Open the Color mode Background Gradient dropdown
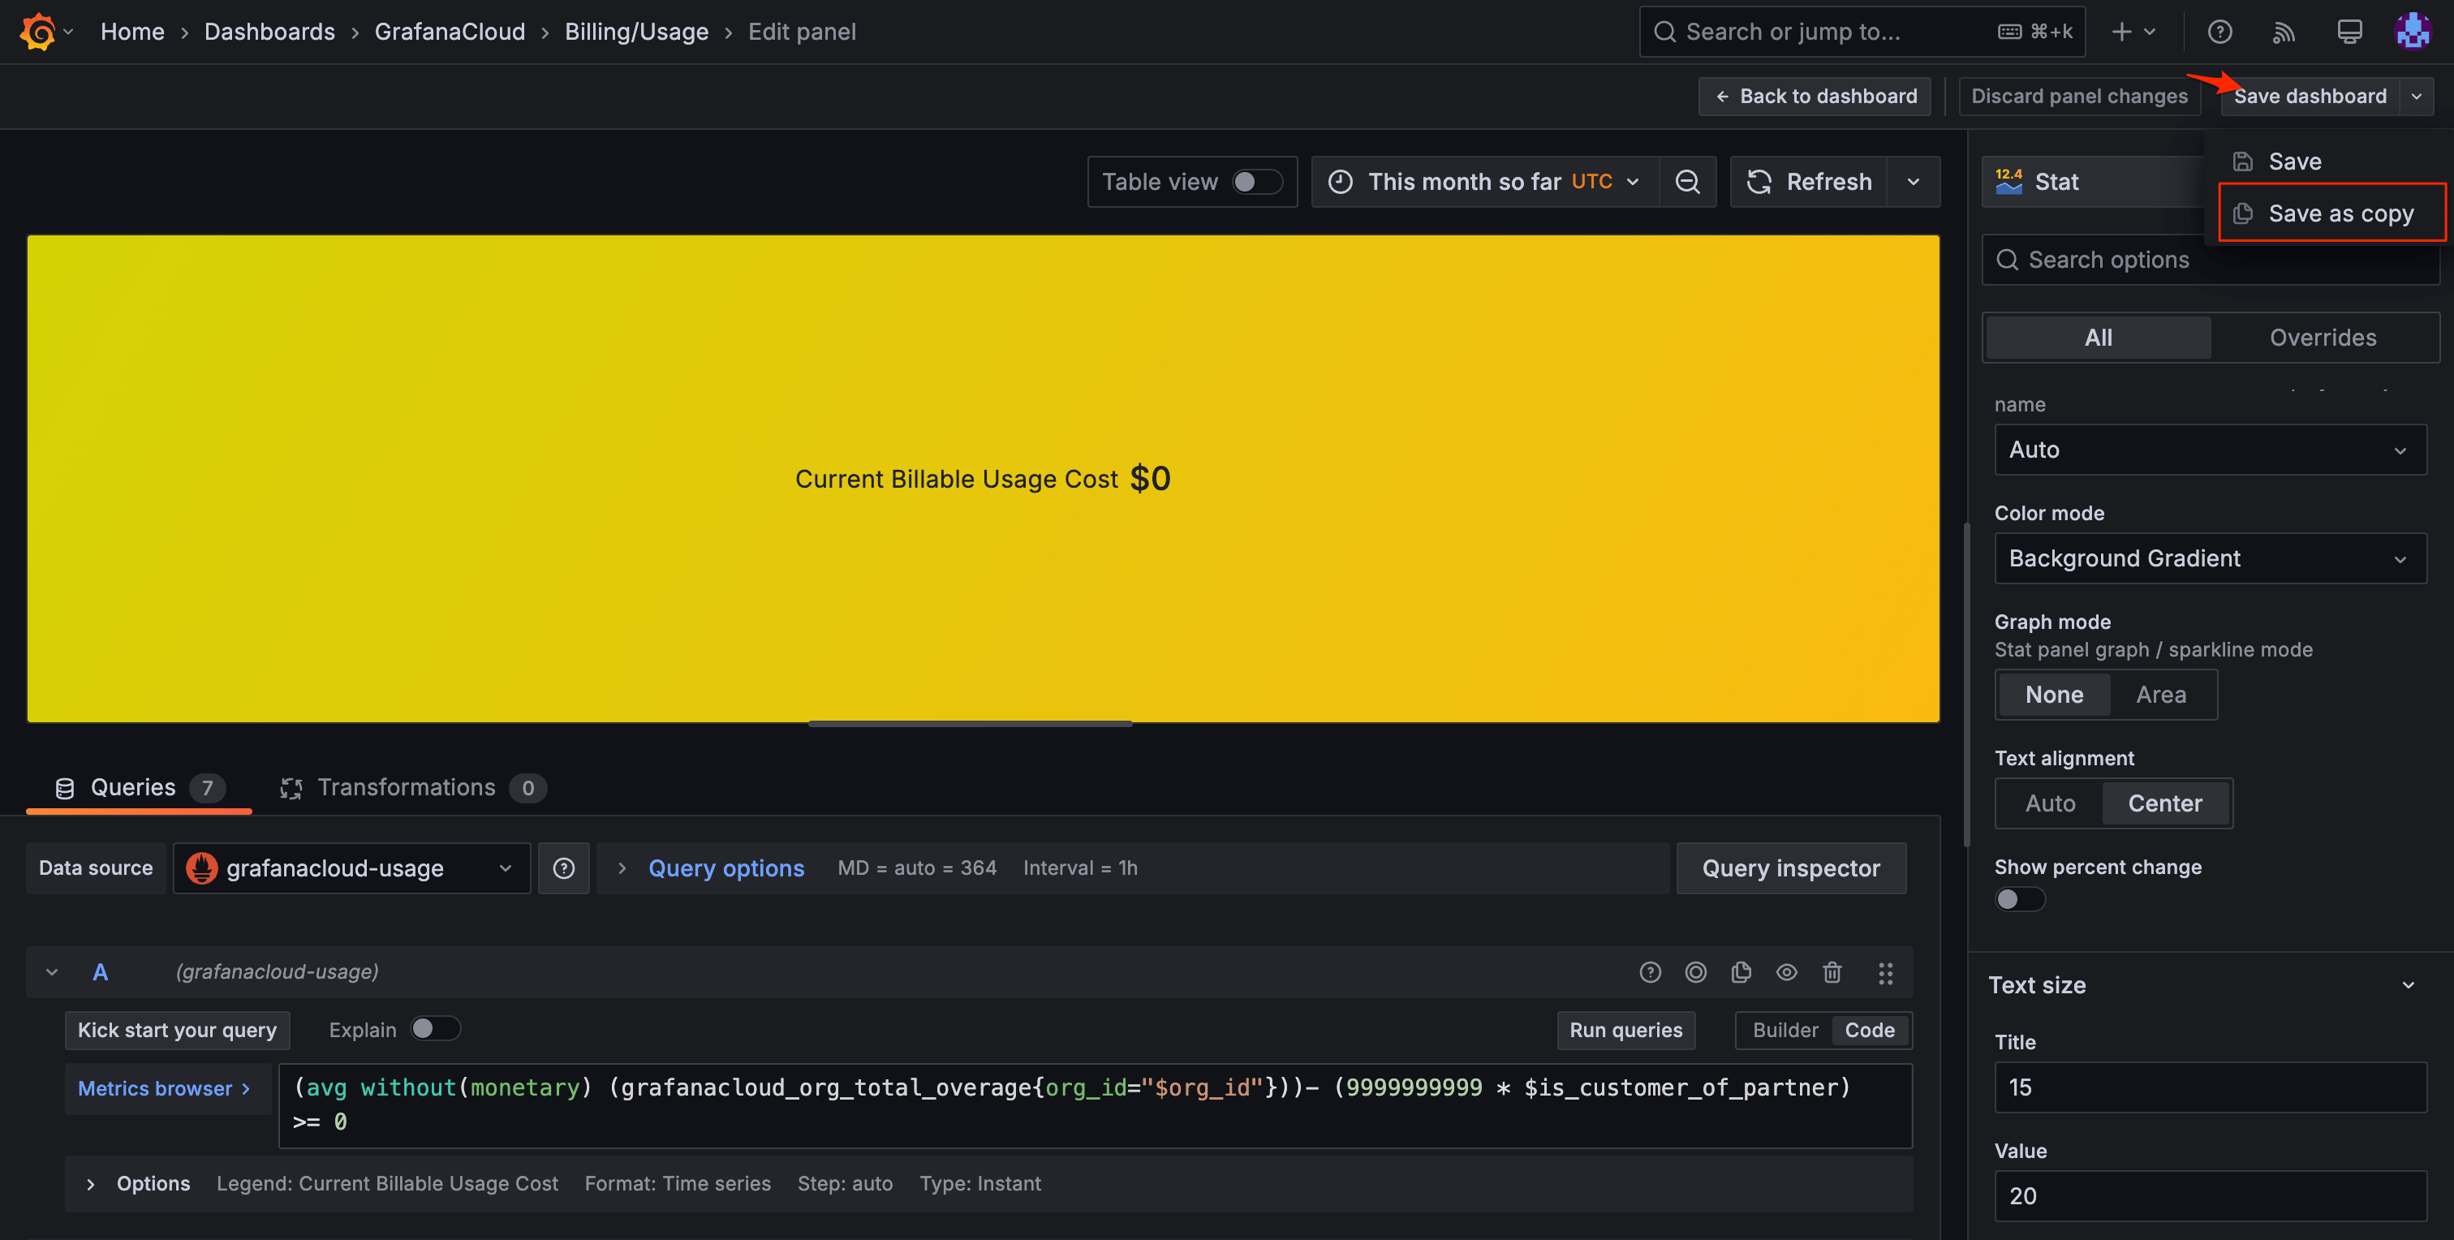The height and width of the screenshot is (1240, 2454). pos(2210,558)
